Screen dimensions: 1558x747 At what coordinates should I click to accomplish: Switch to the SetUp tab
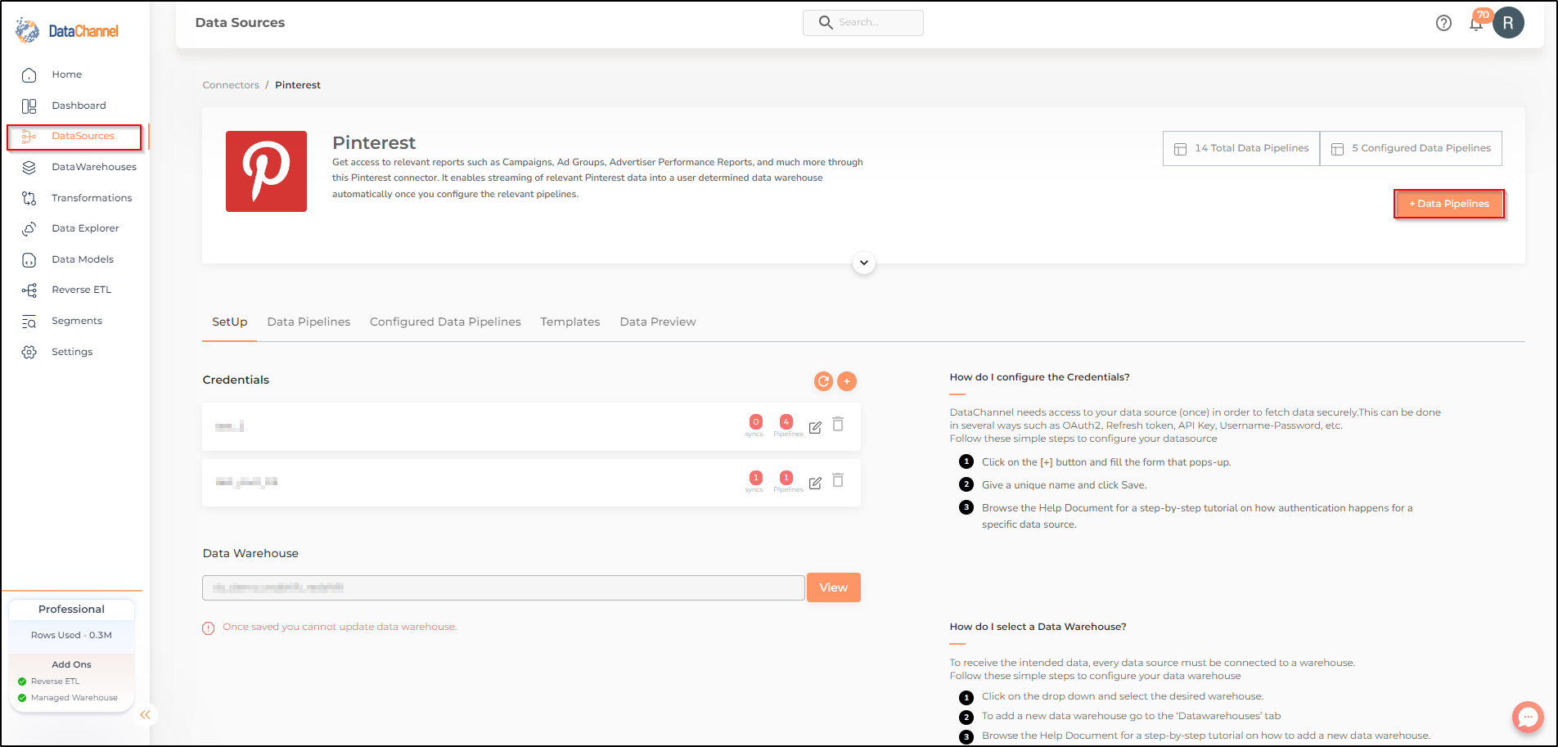(x=229, y=322)
